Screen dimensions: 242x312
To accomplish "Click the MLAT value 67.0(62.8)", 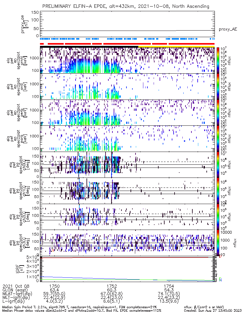I will point(112,294).
